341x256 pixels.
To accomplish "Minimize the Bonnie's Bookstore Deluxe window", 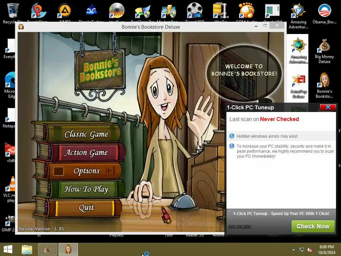I will 256,26.
